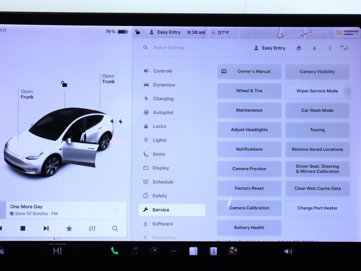Image resolution: width=361 pixels, height=271 pixels.
Task: Toggle Wiper Service Mode
Action: (317, 91)
